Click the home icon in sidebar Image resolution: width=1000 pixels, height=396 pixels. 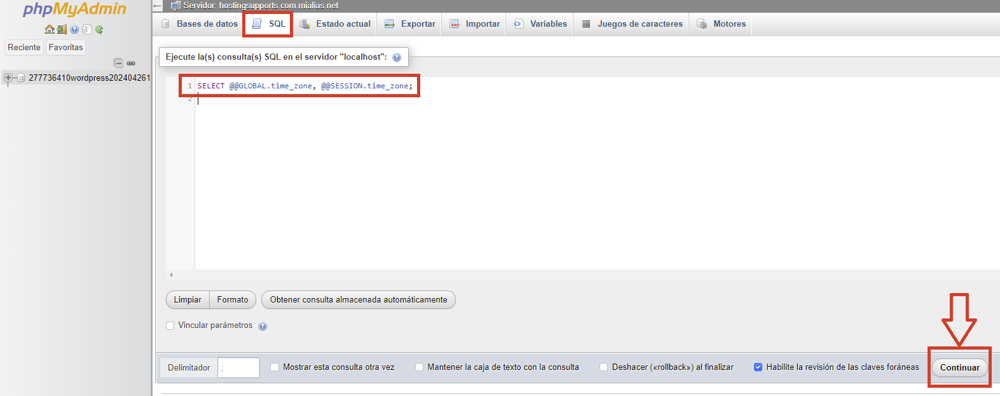click(50, 29)
